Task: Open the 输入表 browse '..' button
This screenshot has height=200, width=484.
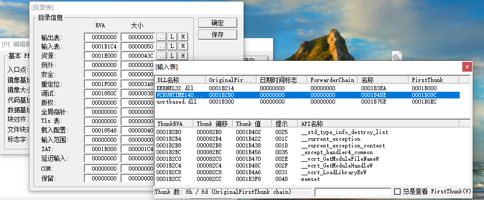Action: [161, 46]
